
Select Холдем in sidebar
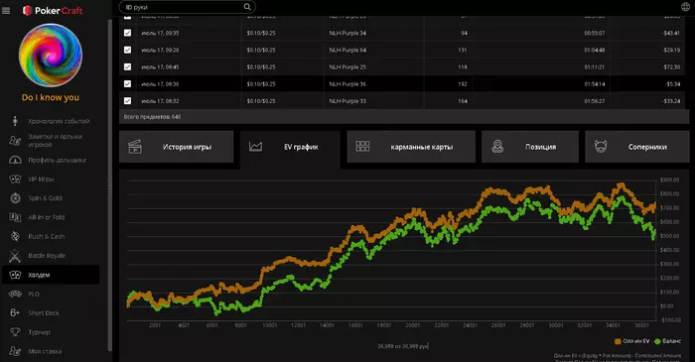(x=51, y=275)
